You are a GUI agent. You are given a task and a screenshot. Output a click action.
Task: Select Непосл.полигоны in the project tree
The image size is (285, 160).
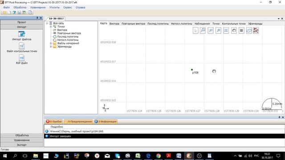(x=68, y=40)
